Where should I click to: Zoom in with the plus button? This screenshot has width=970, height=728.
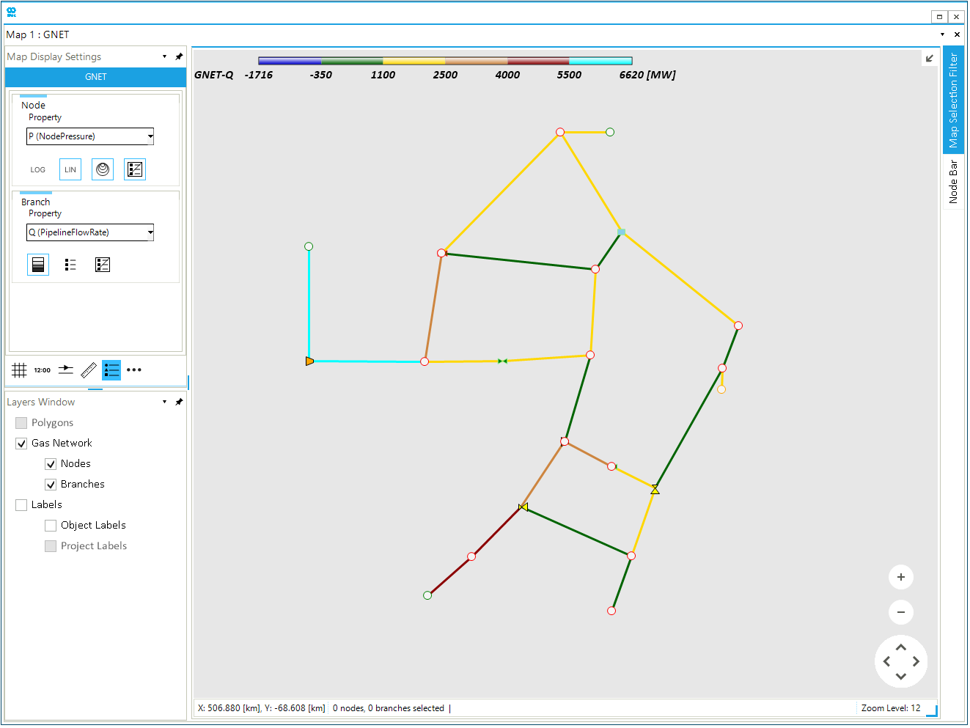pyautogui.click(x=901, y=577)
